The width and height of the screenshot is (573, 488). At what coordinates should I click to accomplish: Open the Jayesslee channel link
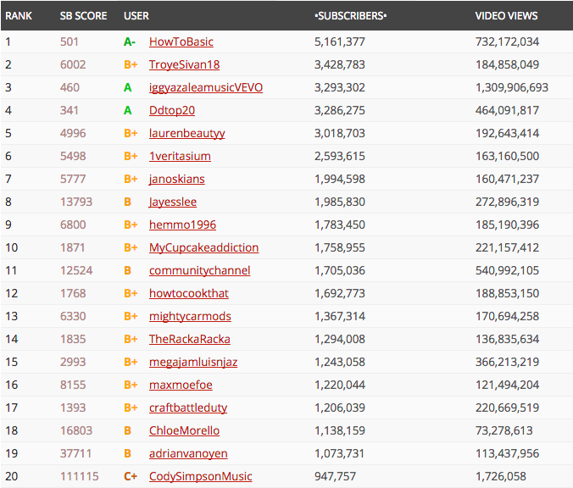tap(172, 202)
